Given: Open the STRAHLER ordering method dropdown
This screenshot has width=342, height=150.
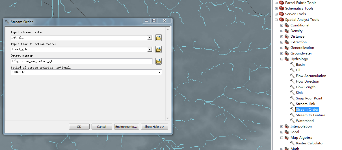Looking at the screenshot, I should tap(160, 72).
